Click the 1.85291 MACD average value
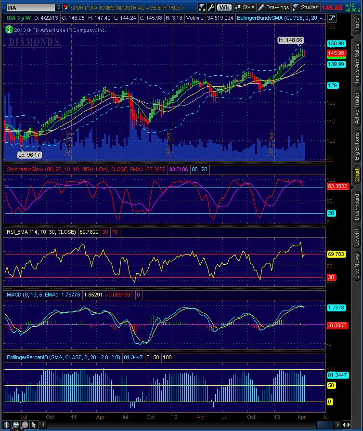 pyautogui.click(x=93, y=295)
